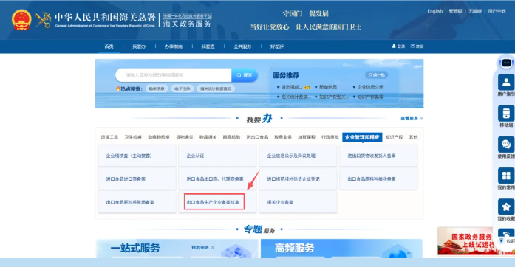The width and height of the screenshot is (515, 267).
Task: Open 出口食品原料种植场备案 card
Action: tap(378, 178)
